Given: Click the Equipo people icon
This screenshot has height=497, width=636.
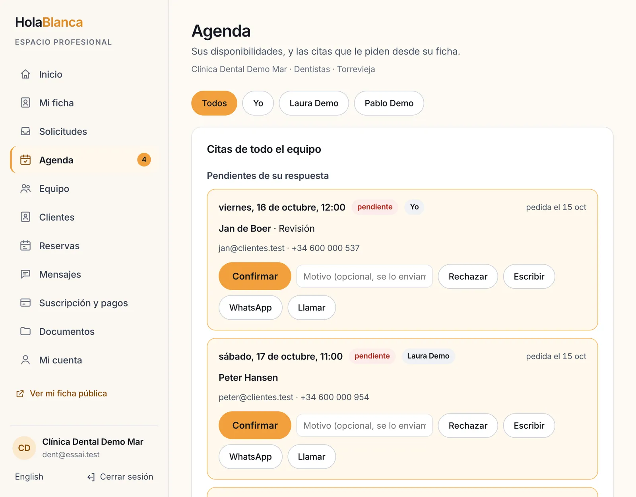Looking at the screenshot, I should pyautogui.click(x=25, y=188).
